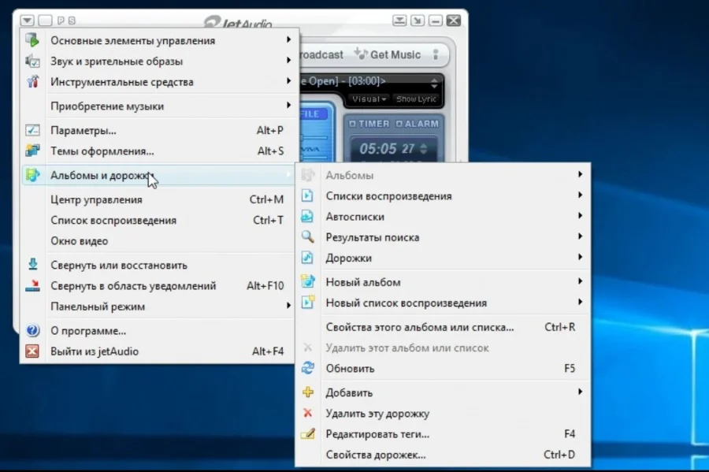Image resolution: width=709 pixels, height=472 pixels.
Task: Choose Окно видео menu item
Action: pos(158,241)
